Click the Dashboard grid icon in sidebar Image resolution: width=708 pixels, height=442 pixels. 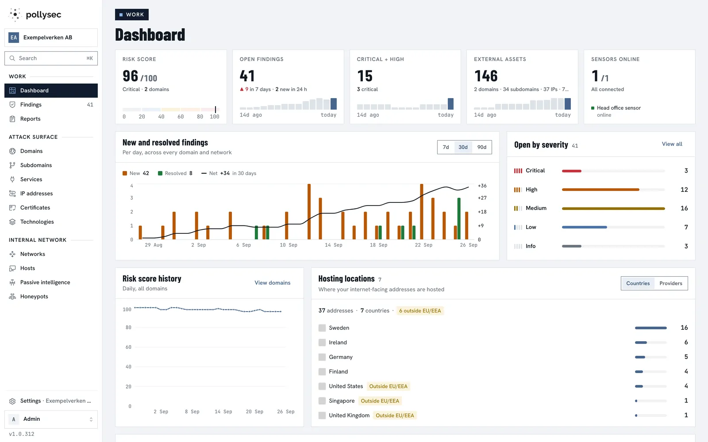pos(12,91)
